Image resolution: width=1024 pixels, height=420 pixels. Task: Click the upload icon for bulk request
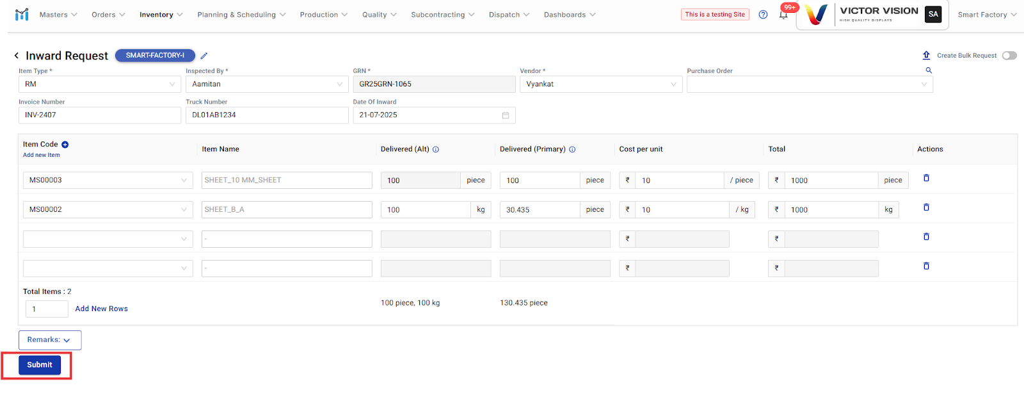coord(926,56)
